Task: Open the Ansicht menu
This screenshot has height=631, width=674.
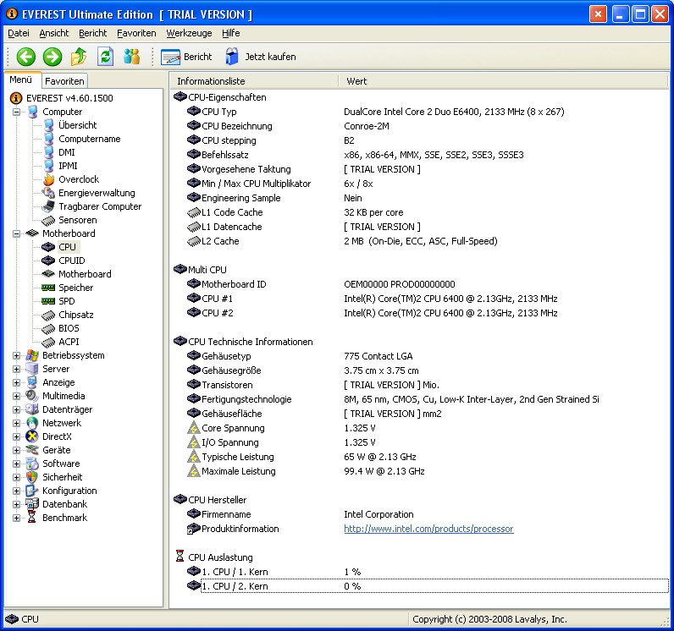Action: (53, 33)
